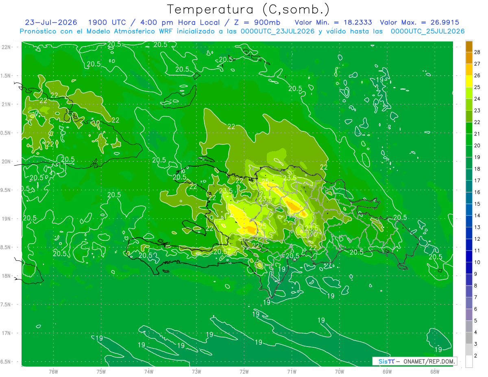Screen dimensions: 488x377
Task: Click the SisTT ONAMET/REP.DOM. logo box
Action: 415,361
